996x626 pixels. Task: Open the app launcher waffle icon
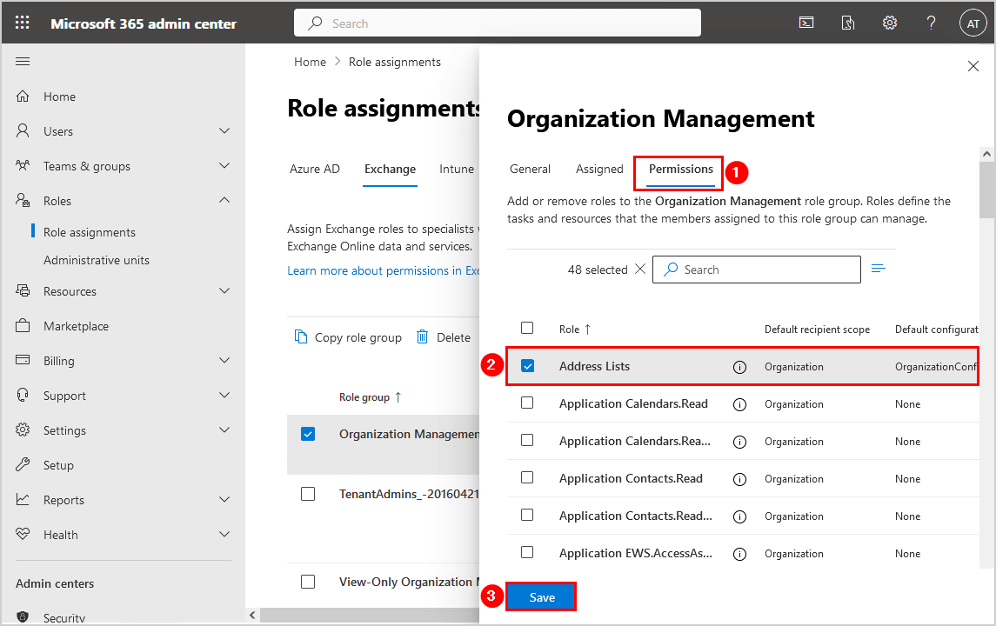23,23
